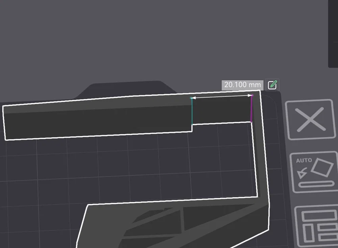The width and height of the screenshot is (338, 248).
Task: Close the measure tool with X button
Action: (x=310, y=119)
